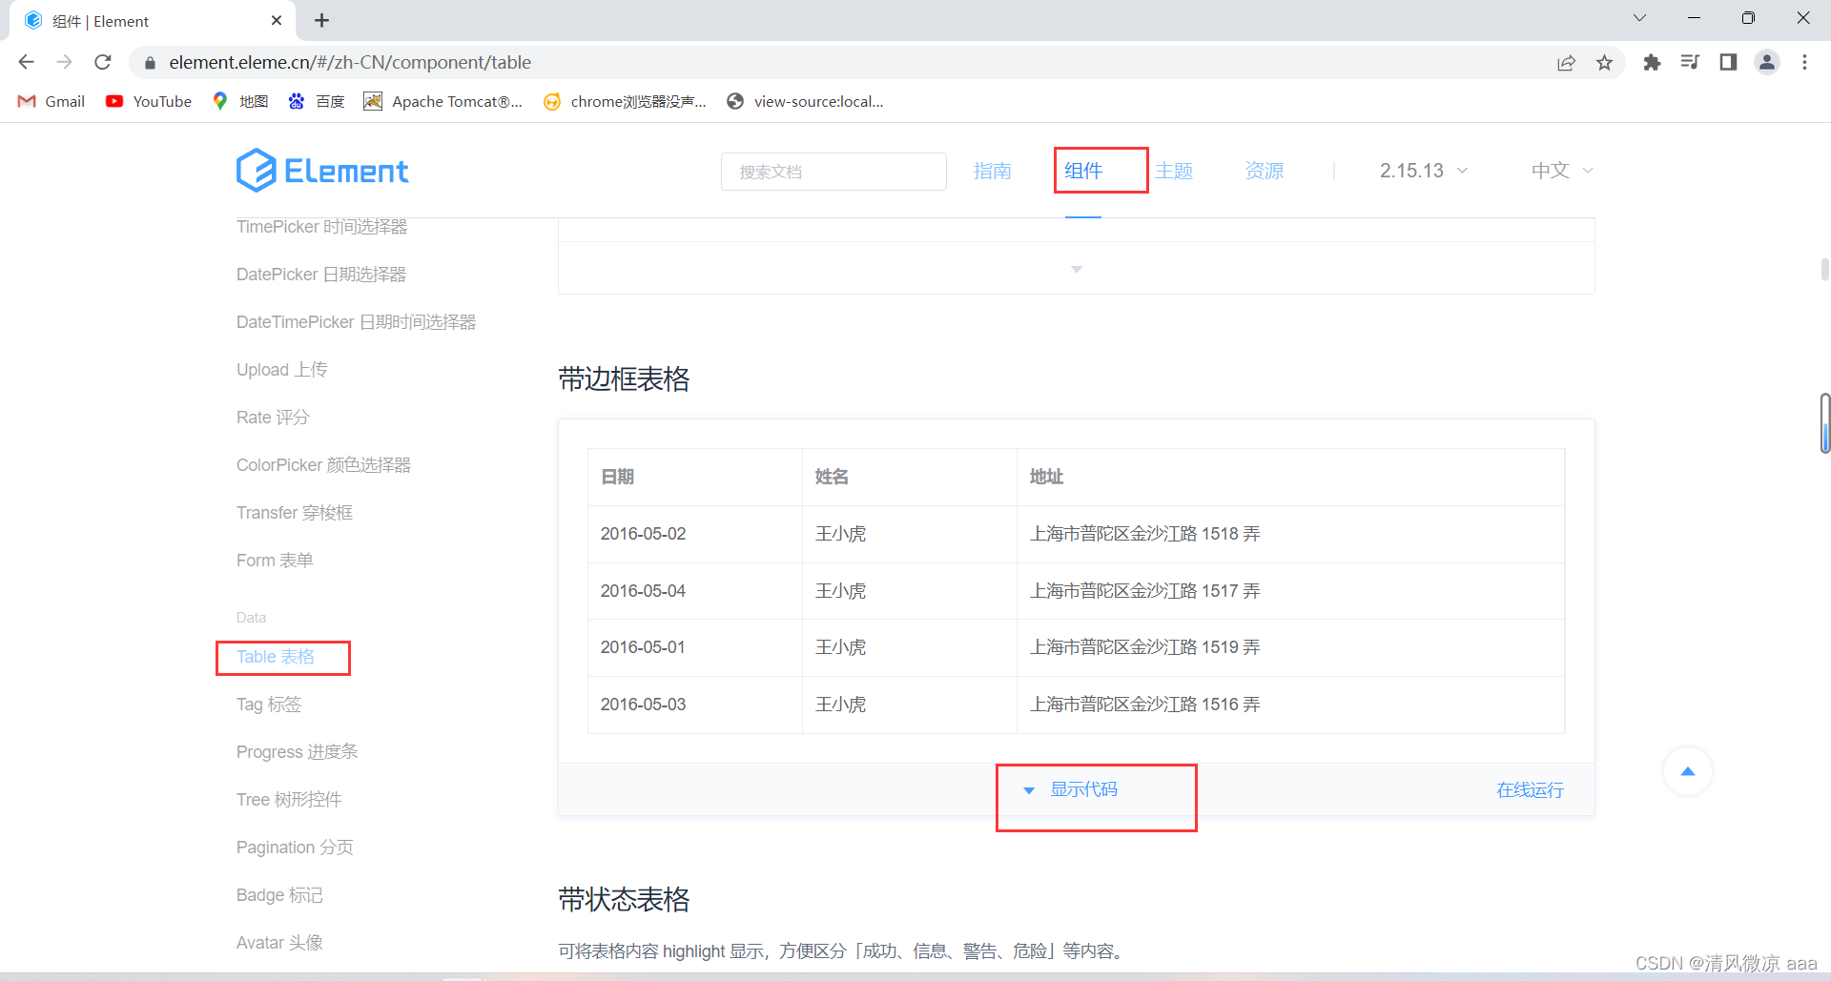Viewport: 1831px width, 981px height.
Task: Bookmark this page with star icon
Action: pos(1605,63)
